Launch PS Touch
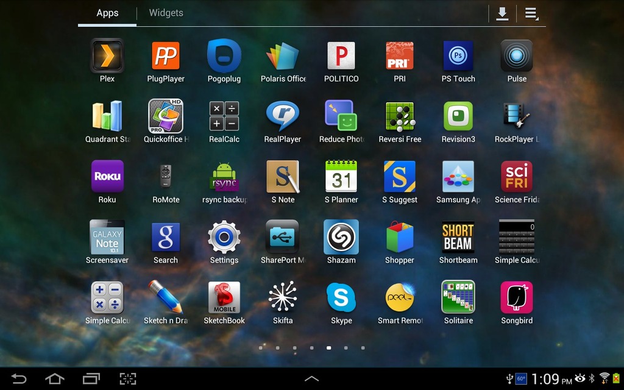Image resolution: width=624 pixels, height=390 pixels. click(x=458, y=55)
